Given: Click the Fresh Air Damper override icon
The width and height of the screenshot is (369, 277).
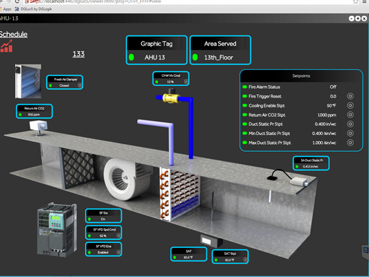Looking at the screenshot, I should pyautogui.click(x=80, y=85).
